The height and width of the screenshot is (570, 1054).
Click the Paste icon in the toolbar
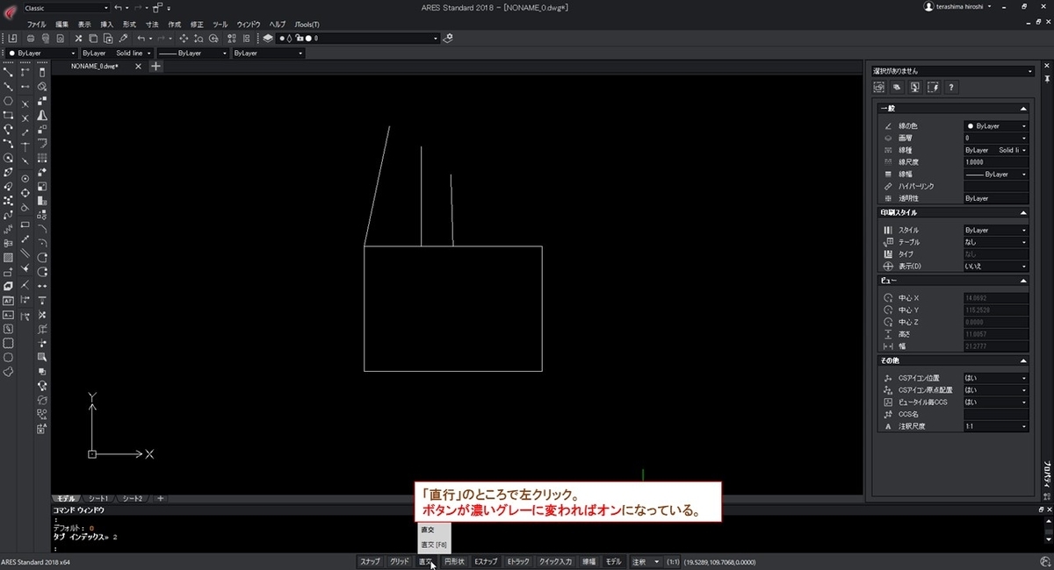[108, 38]
